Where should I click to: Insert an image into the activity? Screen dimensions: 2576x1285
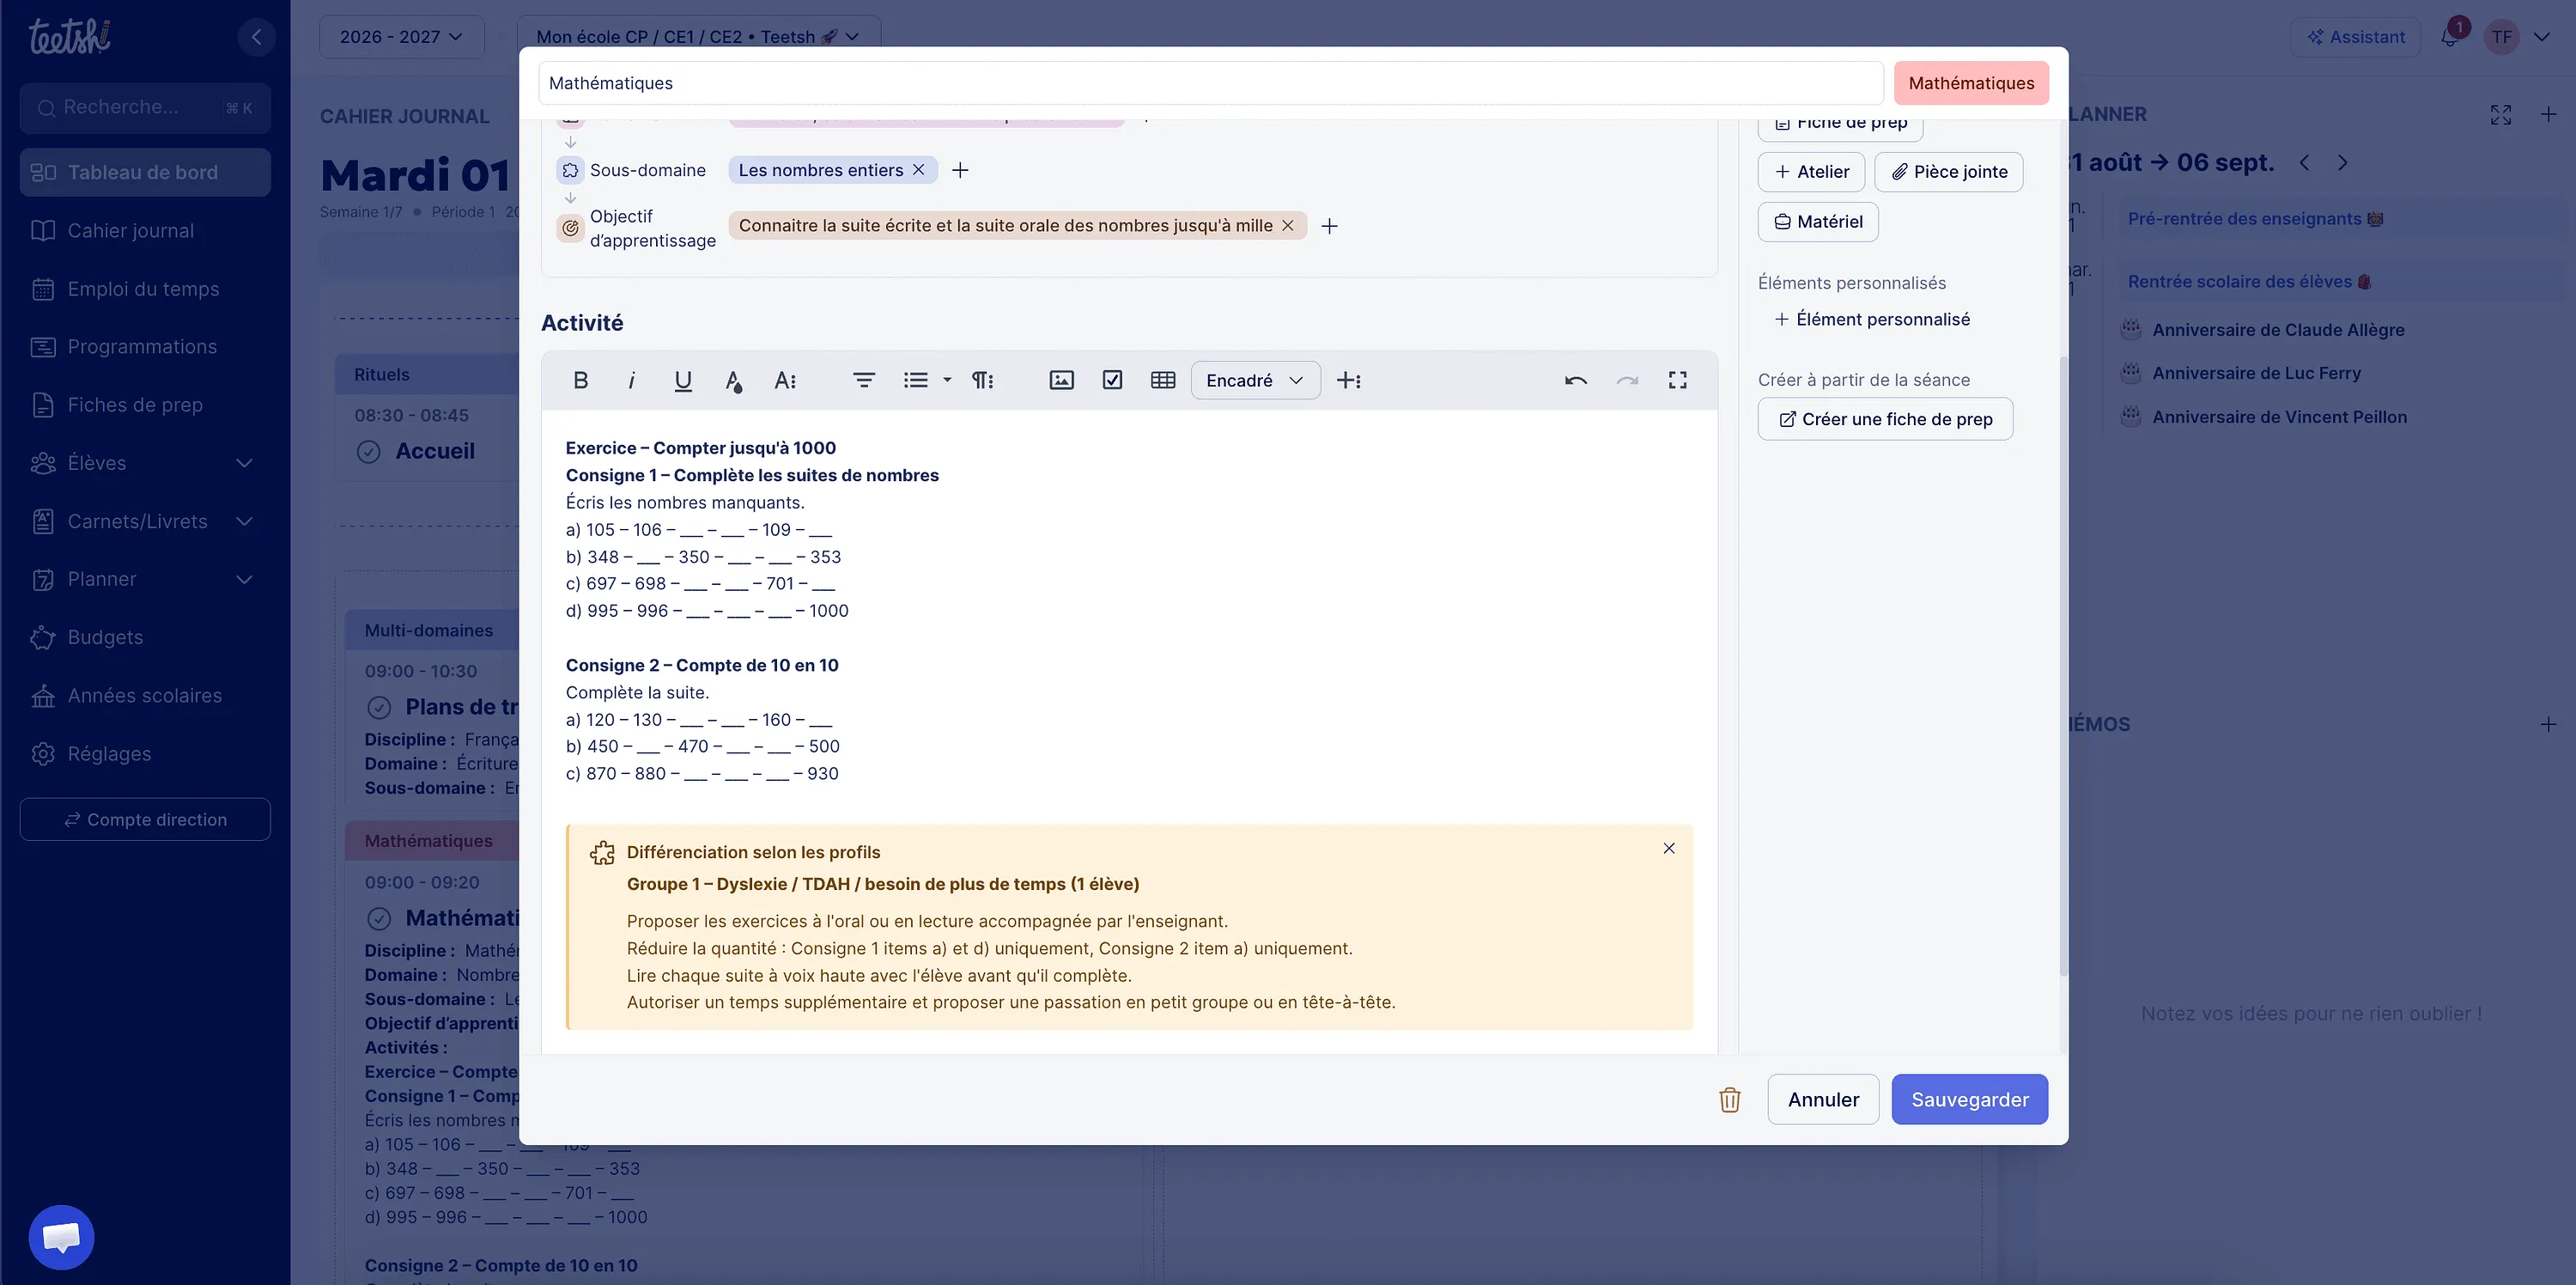(x=1061, y=380)
